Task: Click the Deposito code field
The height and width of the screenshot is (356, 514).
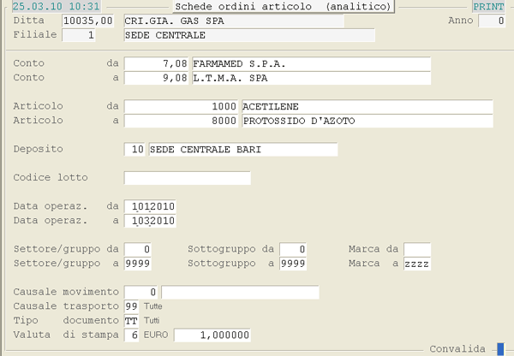Action: [135, 150]
